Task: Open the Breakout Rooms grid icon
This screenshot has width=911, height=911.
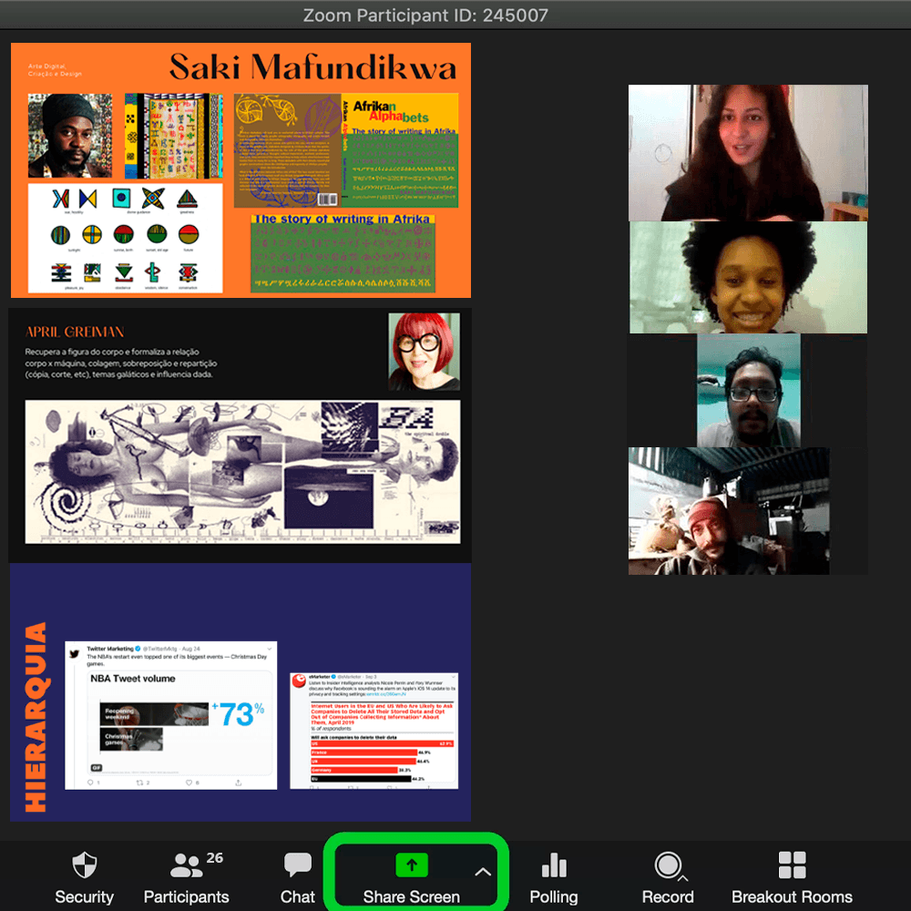Action: pyautogui.click(x=792, y=865)
